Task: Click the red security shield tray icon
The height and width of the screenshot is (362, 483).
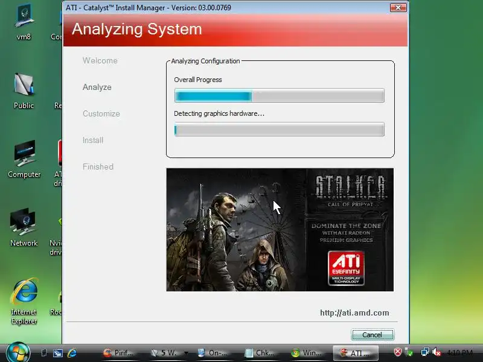Action: tap(398, 352)
